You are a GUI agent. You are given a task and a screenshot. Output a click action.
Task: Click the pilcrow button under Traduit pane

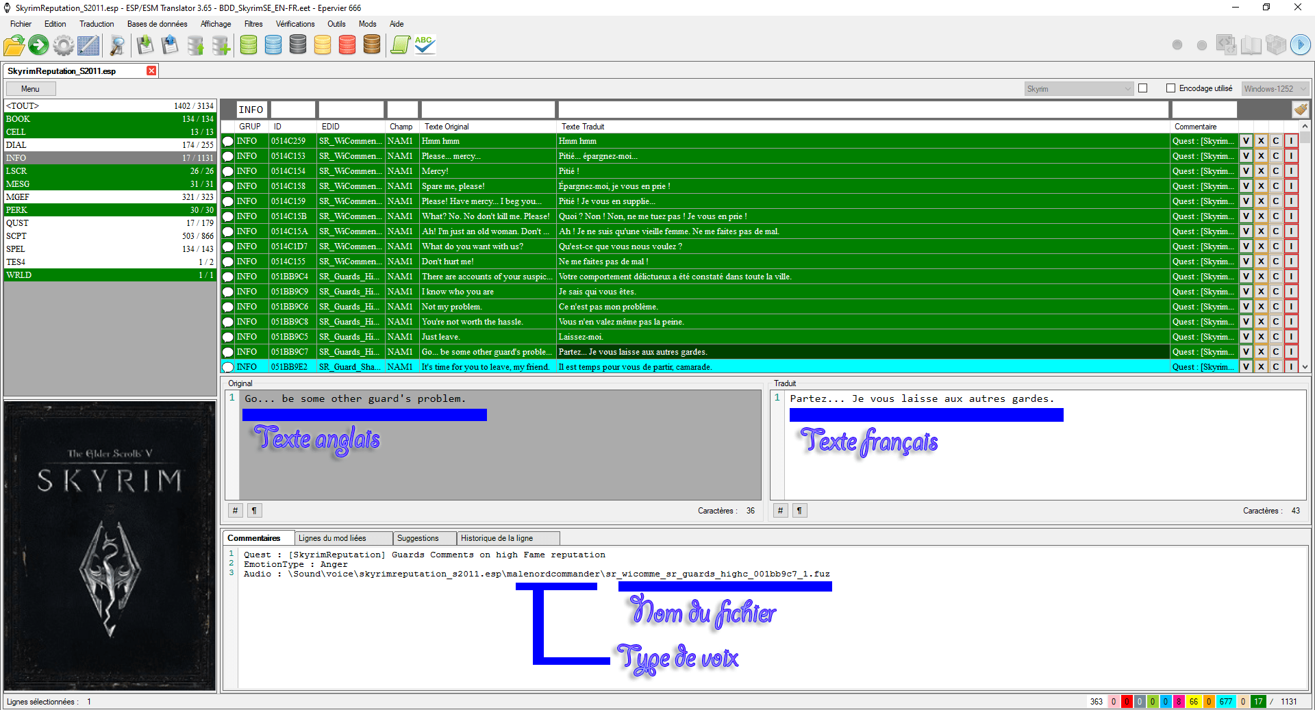click(x=799, y=510)
